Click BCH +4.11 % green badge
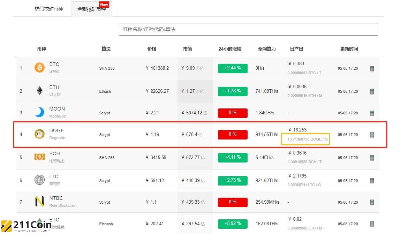Image resolution: width=408 pixels, height=234 pixels. 233,158
